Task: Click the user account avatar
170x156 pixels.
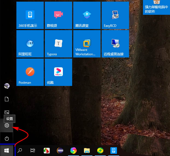Action: (7, 86)
